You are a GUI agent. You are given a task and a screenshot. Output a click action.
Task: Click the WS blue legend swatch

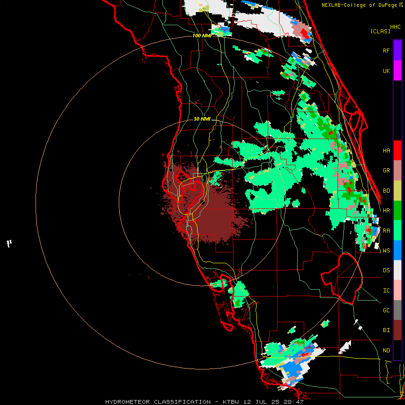[x=397, y=250]
